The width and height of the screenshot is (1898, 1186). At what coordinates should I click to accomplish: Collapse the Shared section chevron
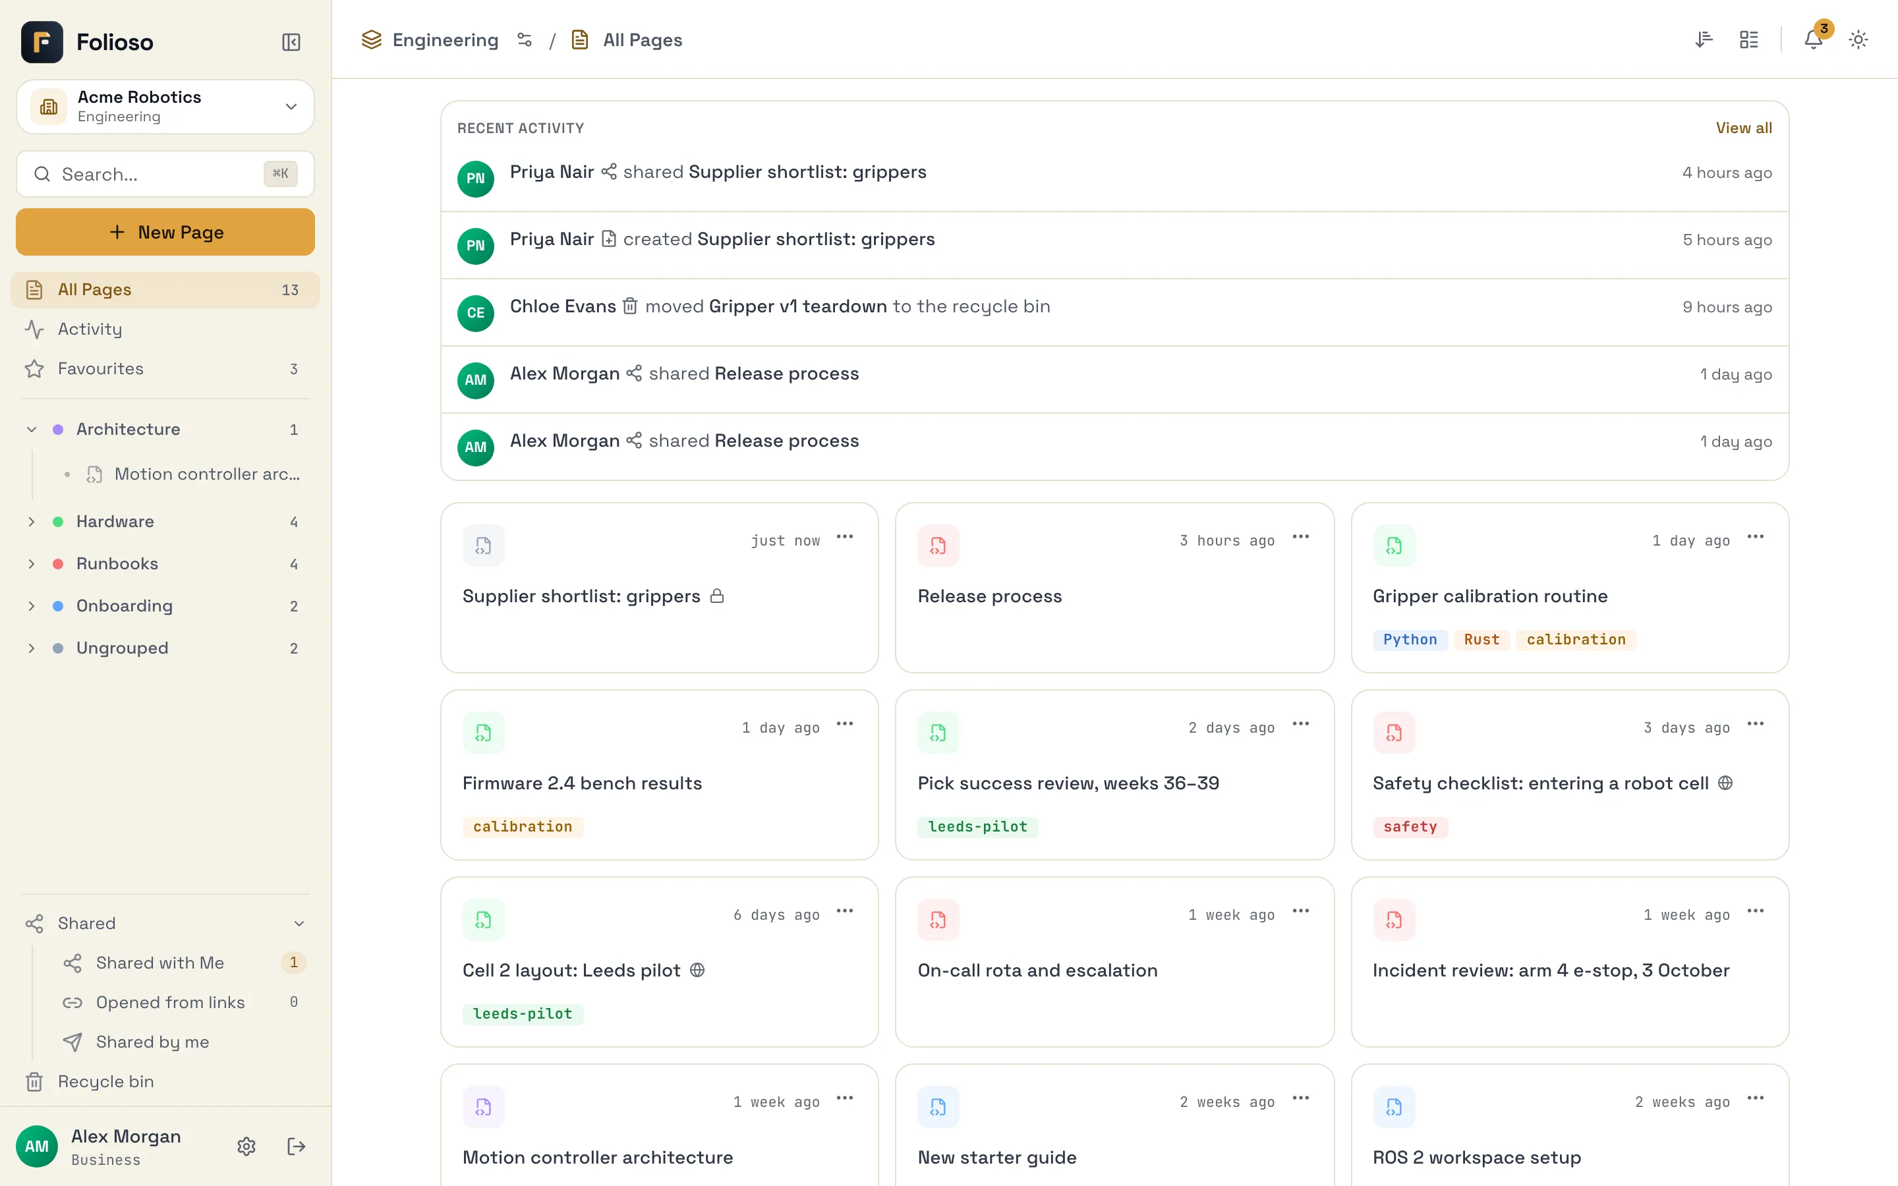(299, 924)
